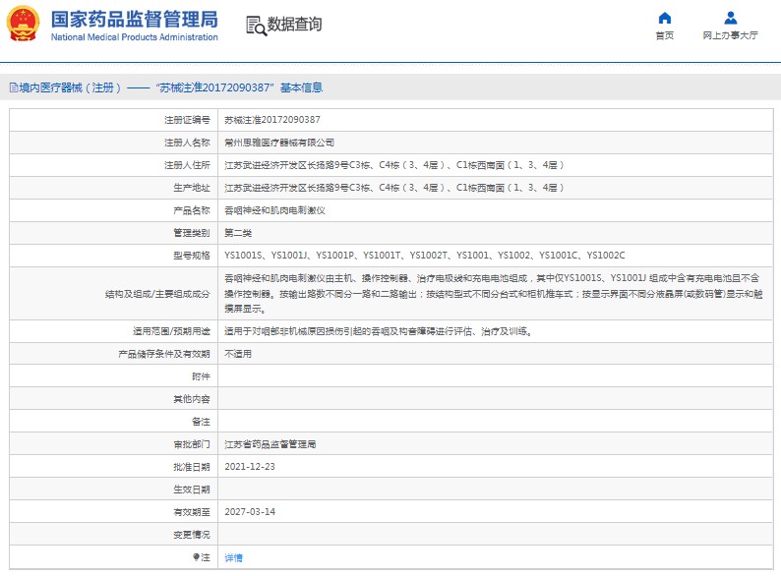Click the 生效日期 row label
Screen dimensions: 781x576
(x=192, y=490)
